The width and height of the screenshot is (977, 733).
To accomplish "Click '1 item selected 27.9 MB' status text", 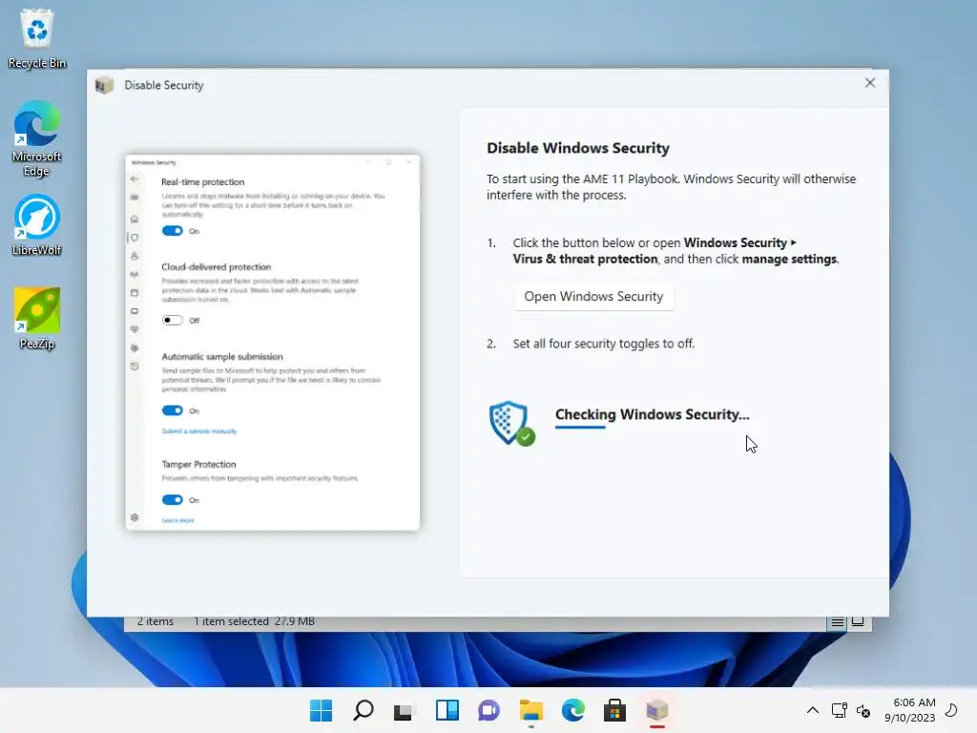I will [254, 621].
